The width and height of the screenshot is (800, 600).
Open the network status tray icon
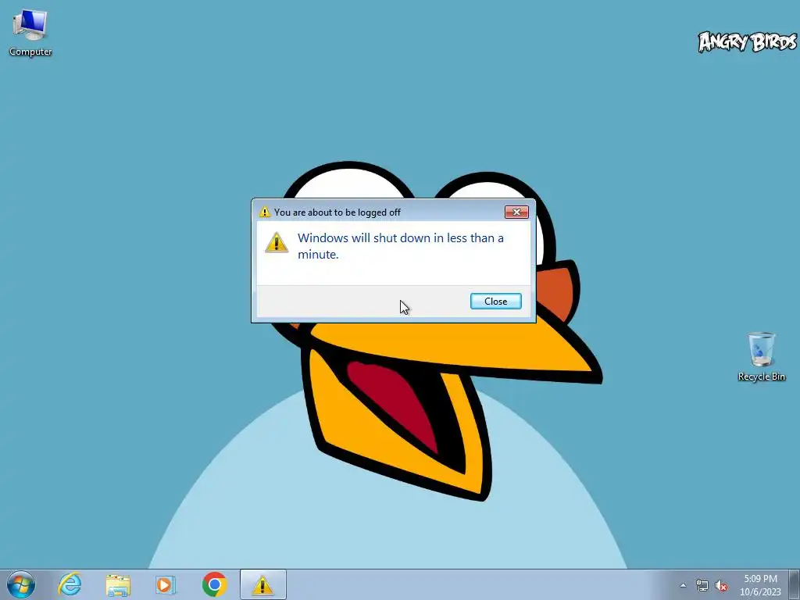click(x=702, y=586)
